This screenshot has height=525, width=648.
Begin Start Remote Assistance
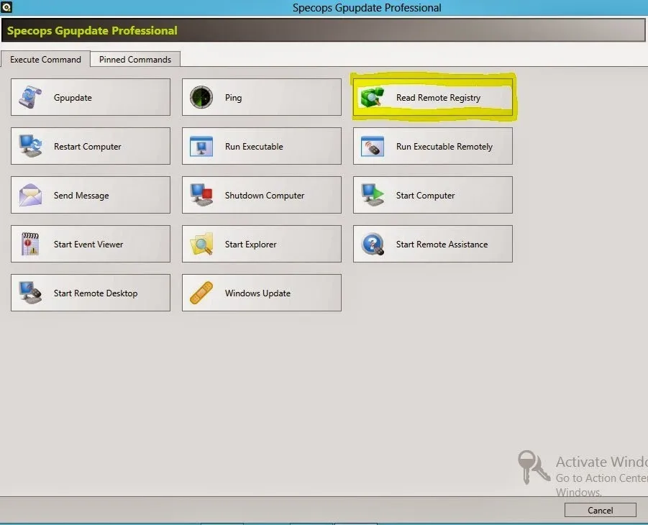coord(433,244)
